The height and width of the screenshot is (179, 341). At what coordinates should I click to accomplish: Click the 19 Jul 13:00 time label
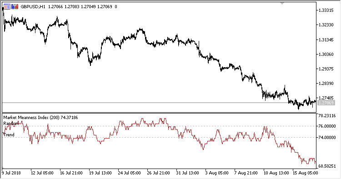coord(100,173)
